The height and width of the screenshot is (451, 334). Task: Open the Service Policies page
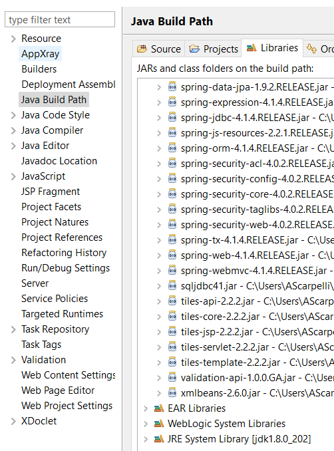coord(55,299)
